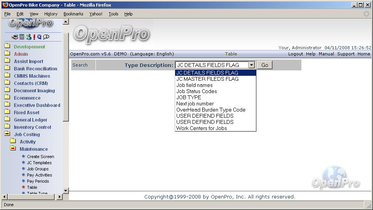373x210 pixels.
Task: Choose 'Work Centers for Jobs' option
Action: [x=201, y=128]
